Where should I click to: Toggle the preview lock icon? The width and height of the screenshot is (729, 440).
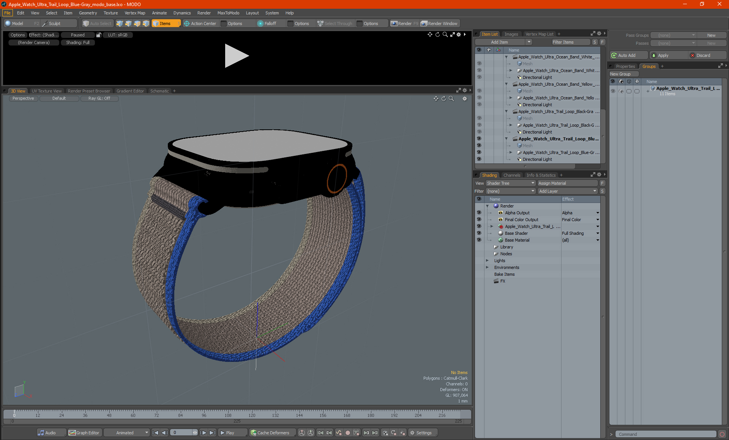coord(99,35)
